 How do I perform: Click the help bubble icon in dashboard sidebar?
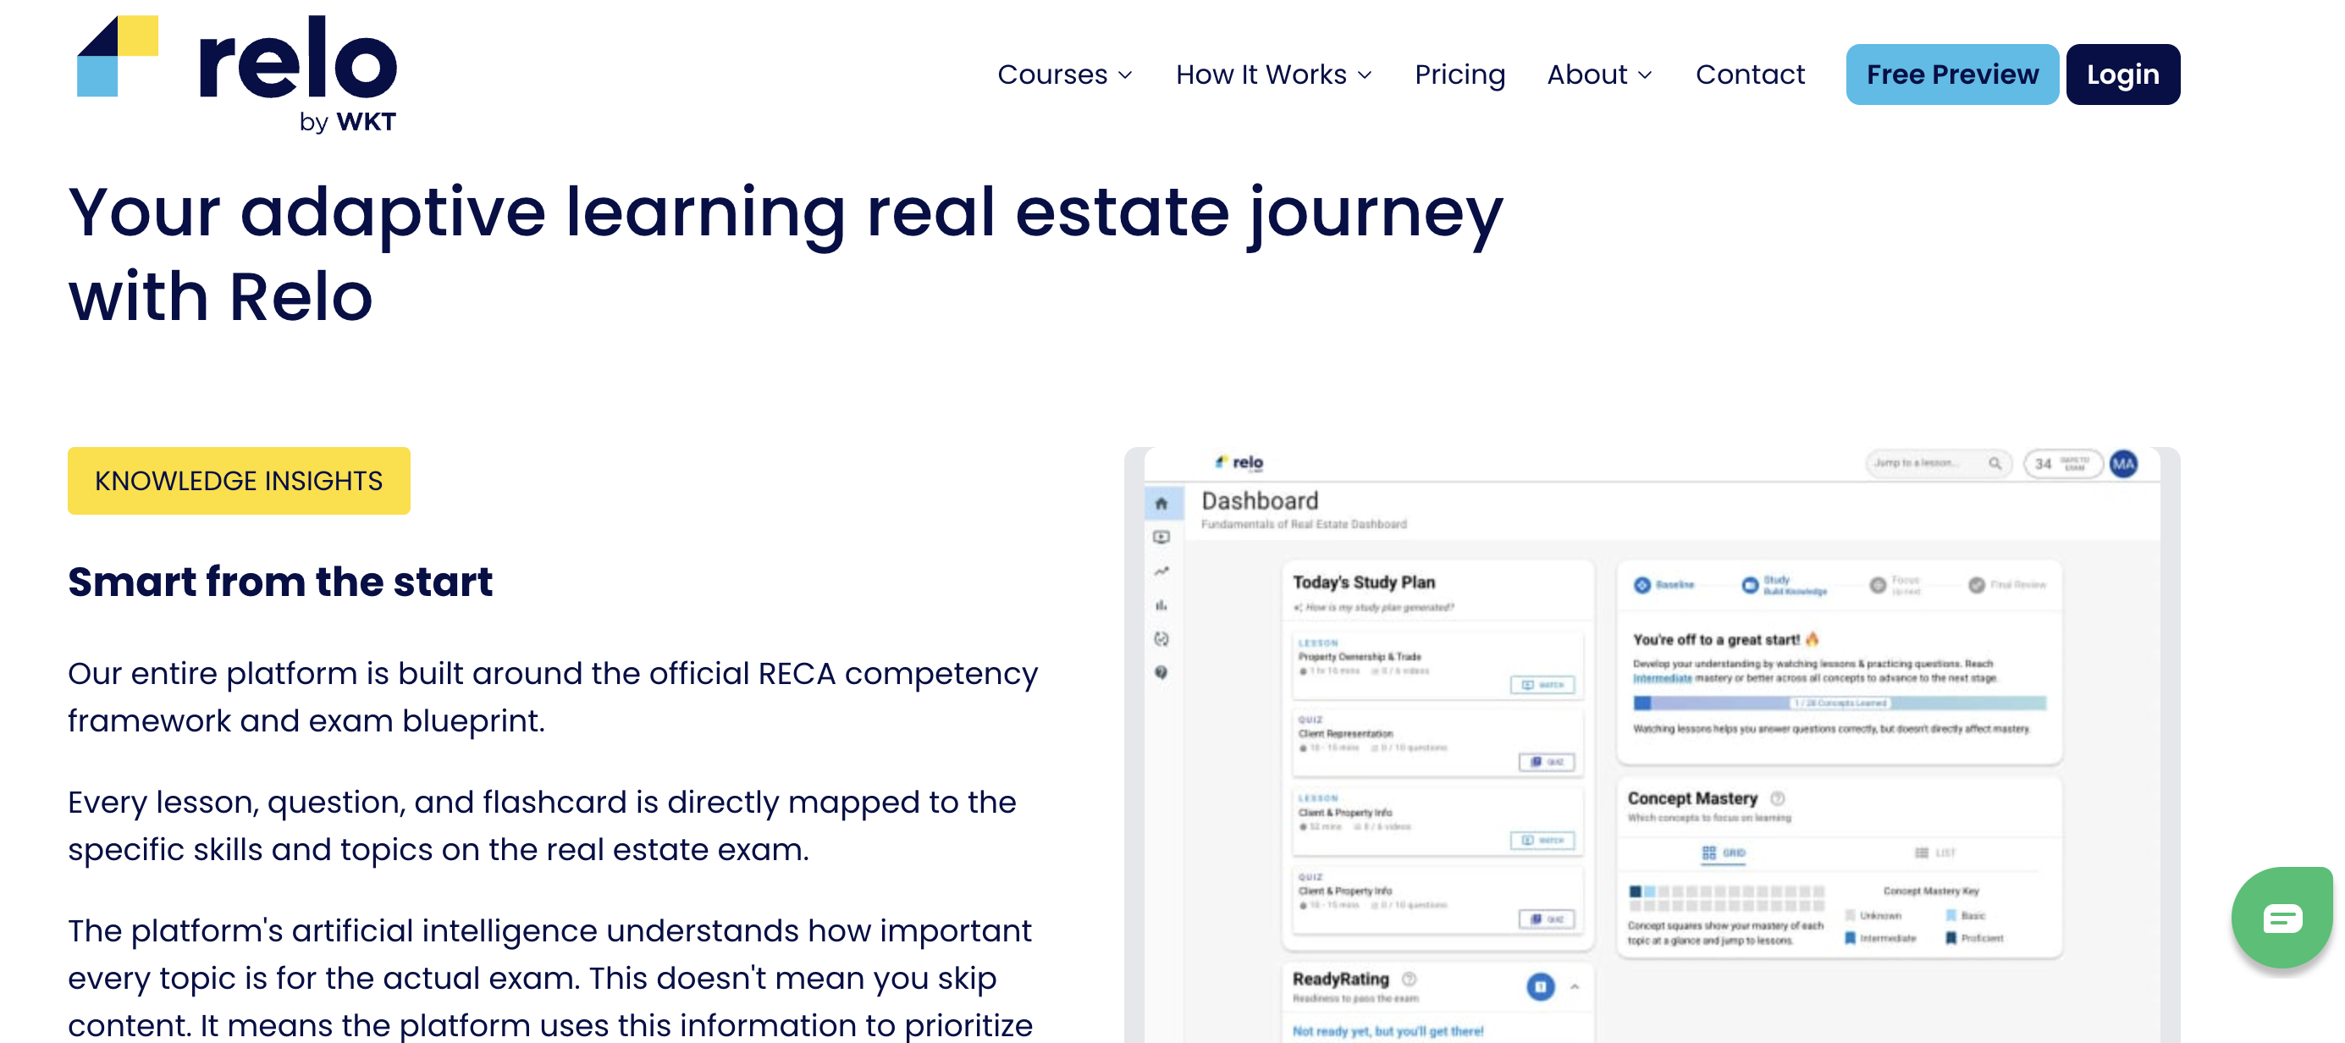tap(1161, 672)
